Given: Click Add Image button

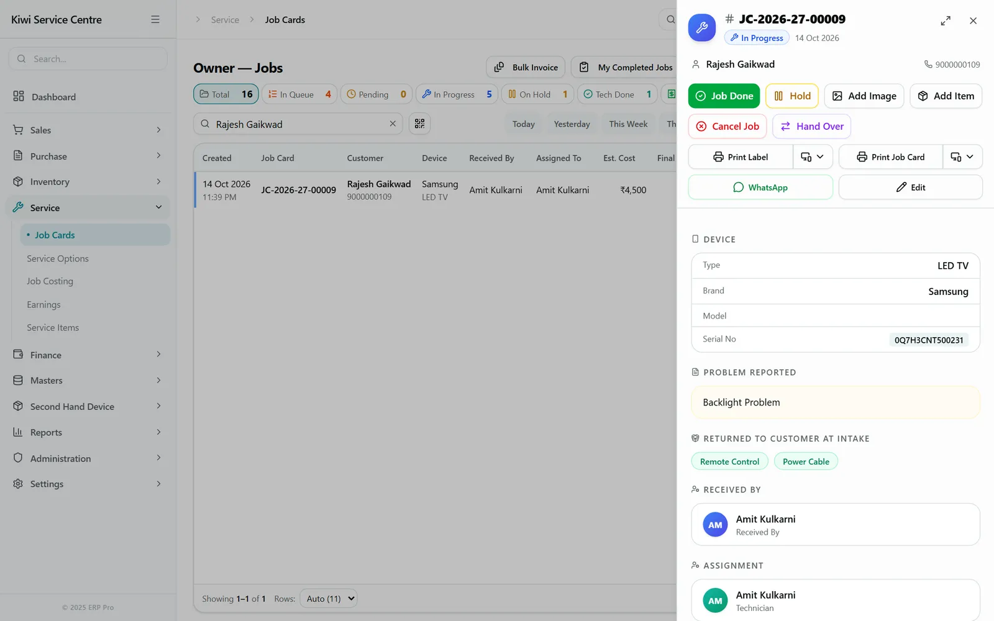Looking at the screenshot, I should 864,96.
